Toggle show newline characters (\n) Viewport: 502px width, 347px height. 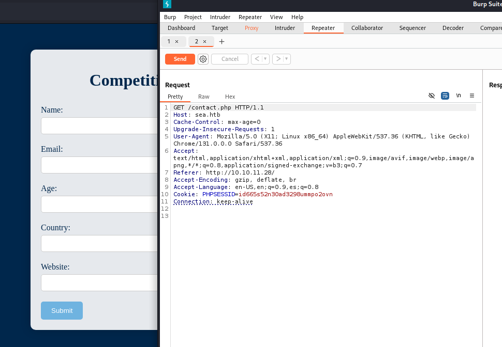(x=459, y=96)
